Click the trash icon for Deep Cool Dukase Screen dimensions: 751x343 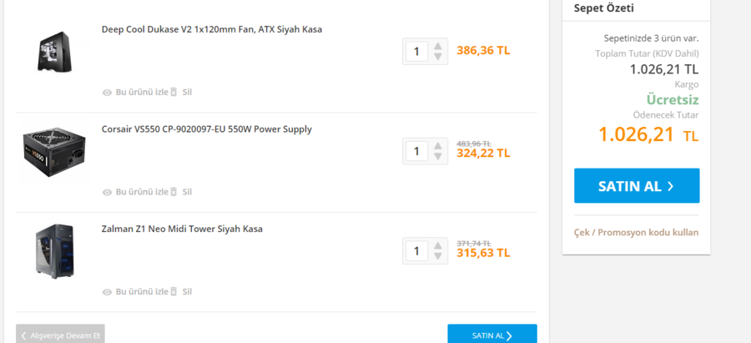point(174,92)
